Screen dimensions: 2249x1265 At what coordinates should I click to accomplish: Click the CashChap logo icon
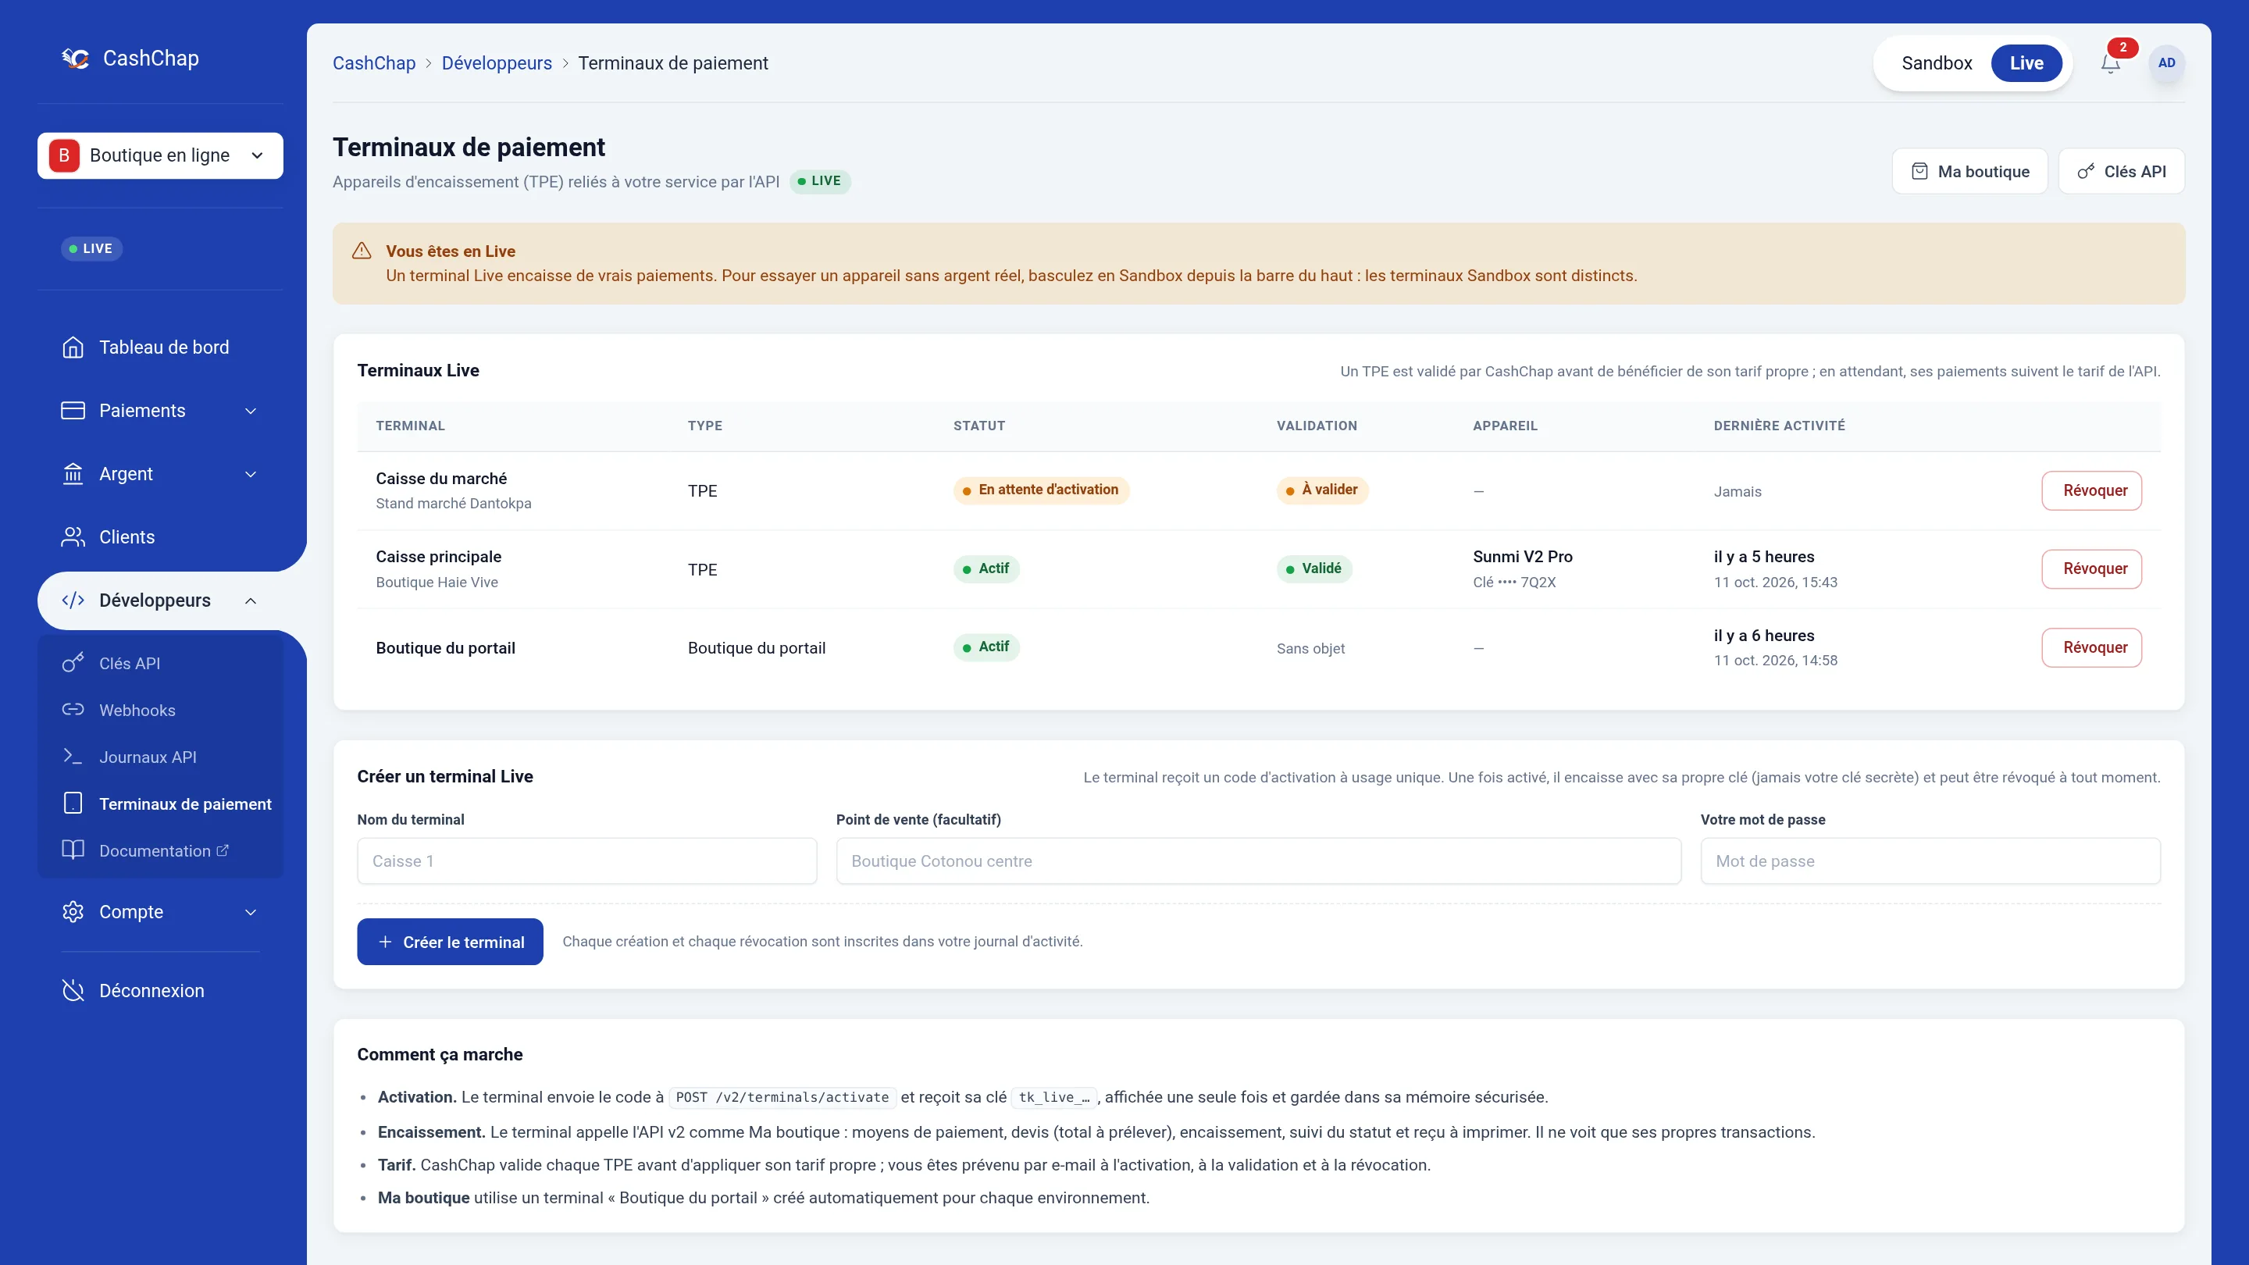[75, 59]
